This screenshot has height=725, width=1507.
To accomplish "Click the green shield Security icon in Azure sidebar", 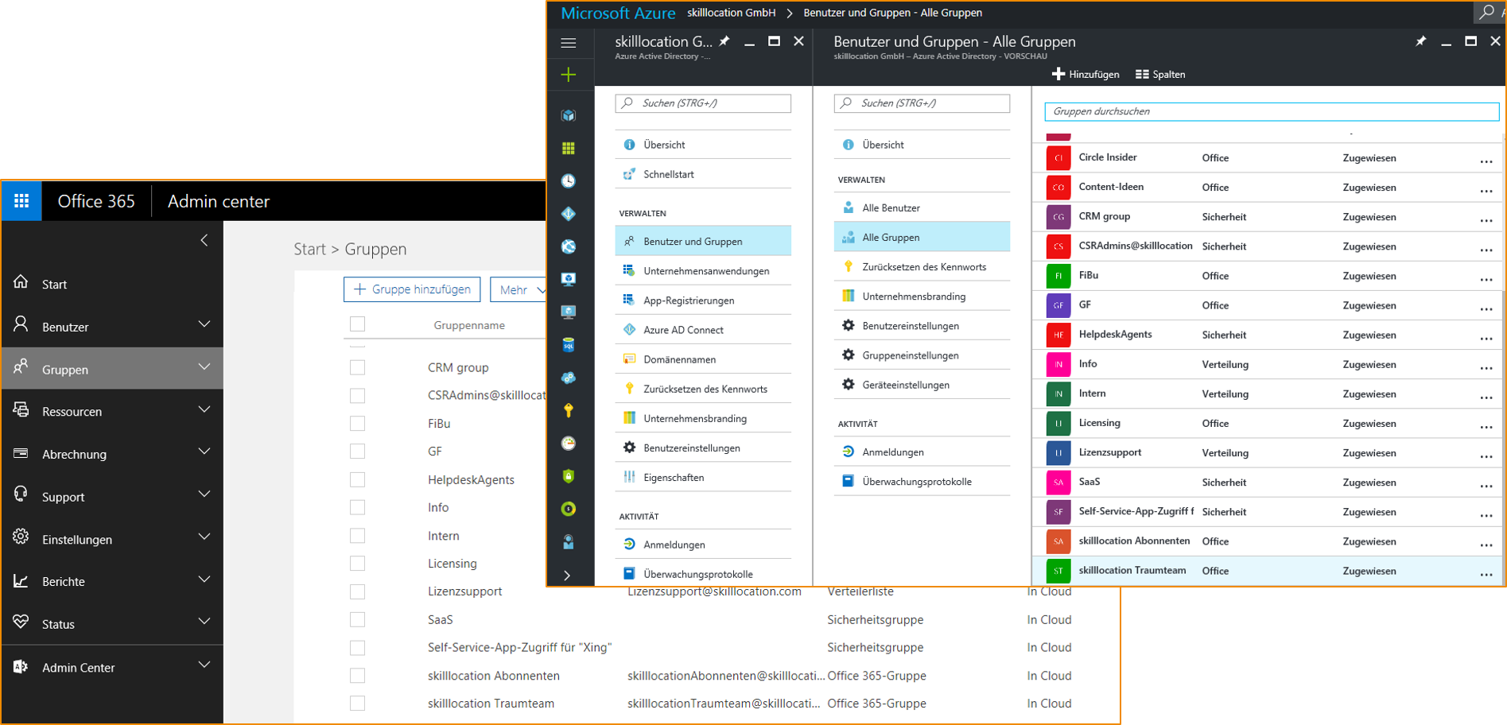I will pos(569,476).
